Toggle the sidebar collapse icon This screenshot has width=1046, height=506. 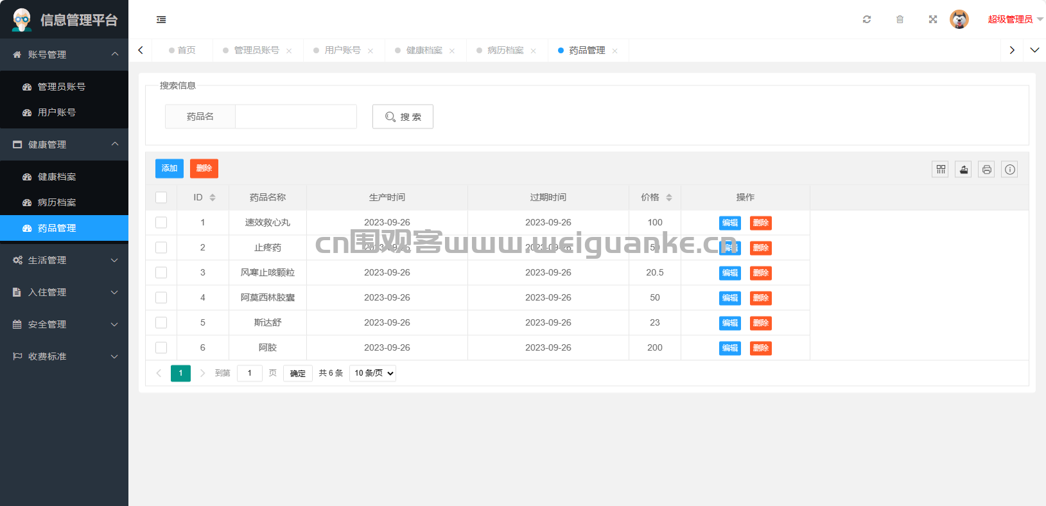pyautogui.click(x=161, y=20)
